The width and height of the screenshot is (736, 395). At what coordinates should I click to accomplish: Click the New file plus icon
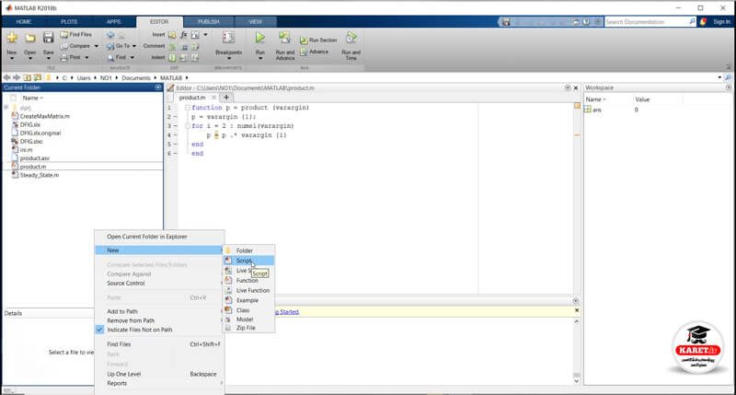[12, 38]
